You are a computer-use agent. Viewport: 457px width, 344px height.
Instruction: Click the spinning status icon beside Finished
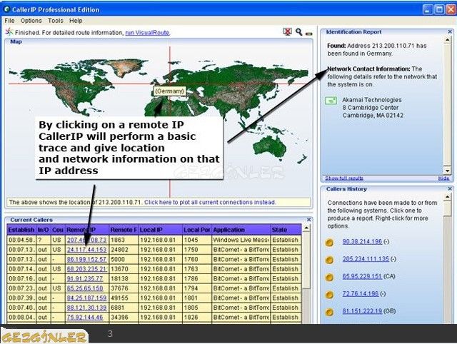point(9,32)
